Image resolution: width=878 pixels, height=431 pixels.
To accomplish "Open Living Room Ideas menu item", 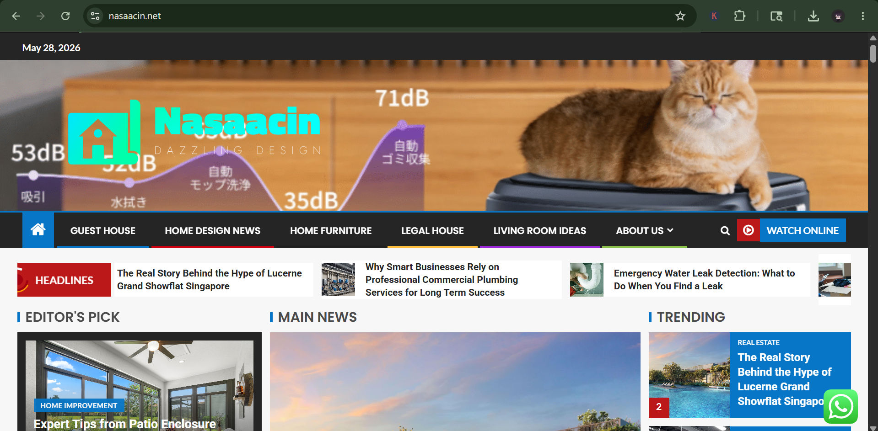I will coord(540,231).
